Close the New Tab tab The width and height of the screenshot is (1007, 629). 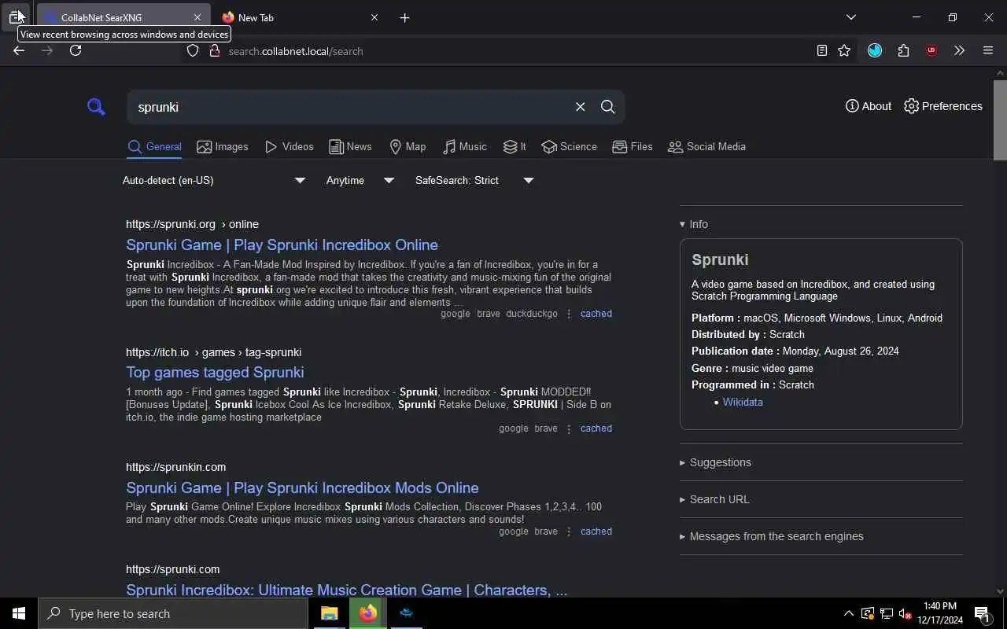374,17
